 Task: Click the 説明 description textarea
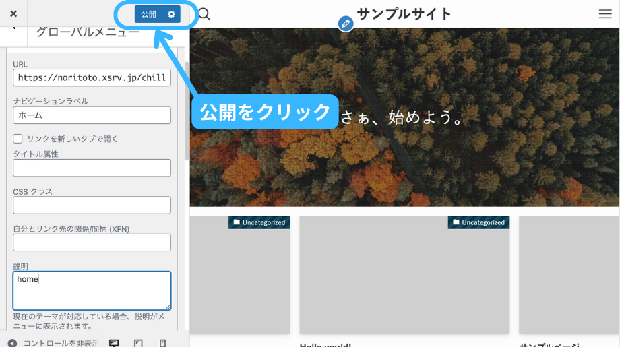92,290
